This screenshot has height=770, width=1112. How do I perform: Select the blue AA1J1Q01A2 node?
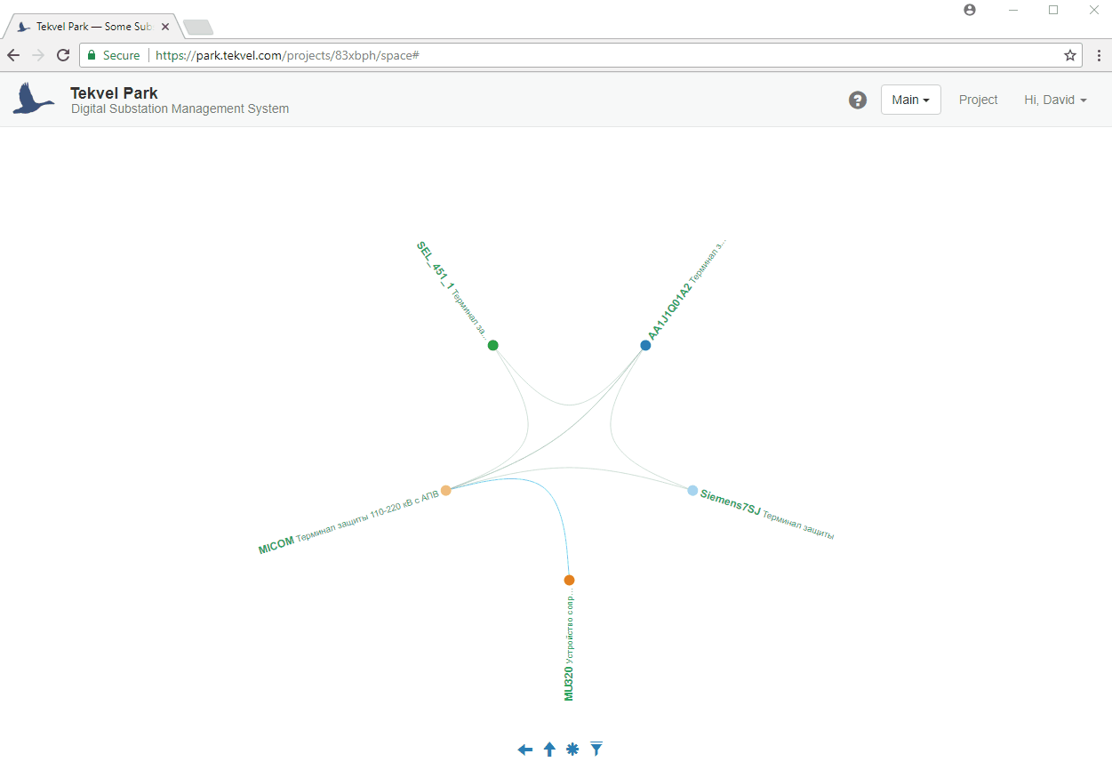pos(645,345)
